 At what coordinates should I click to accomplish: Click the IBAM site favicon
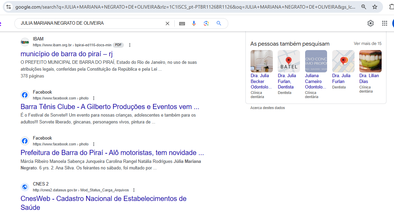pos(25,42)
